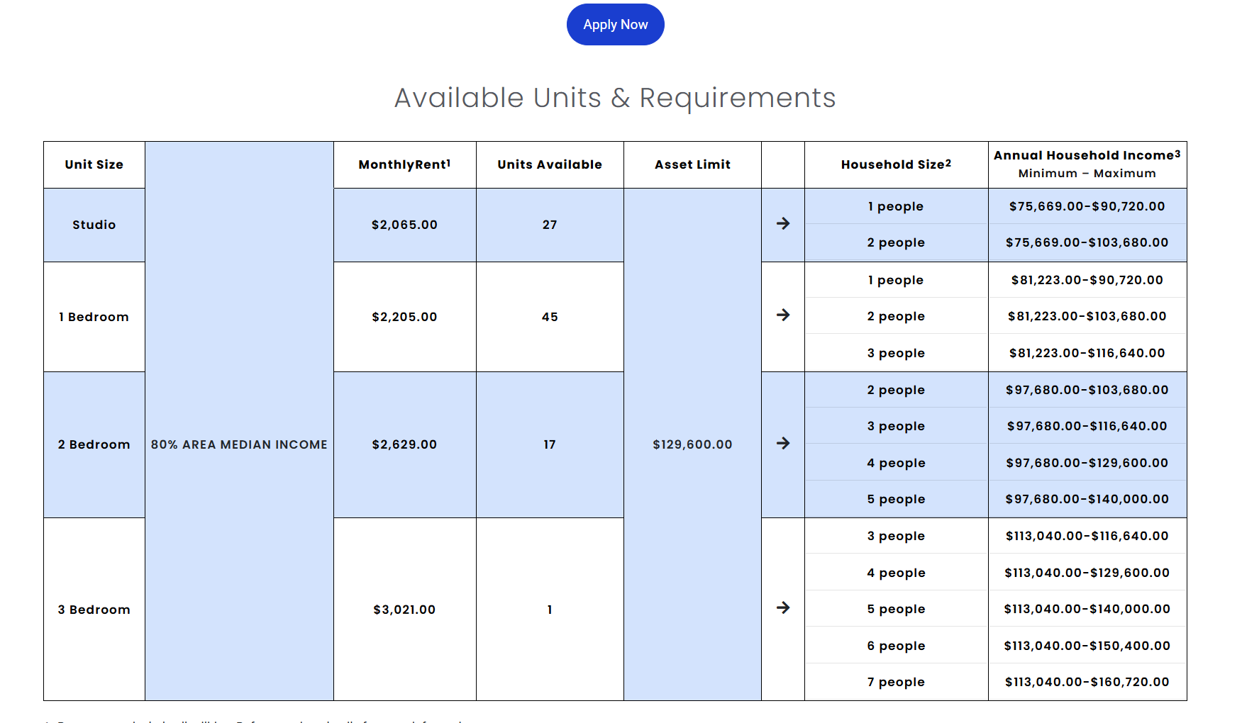The image size is (1242, 723).
Task: Click the Asset Limit column header
Action: tap(692, 164)
